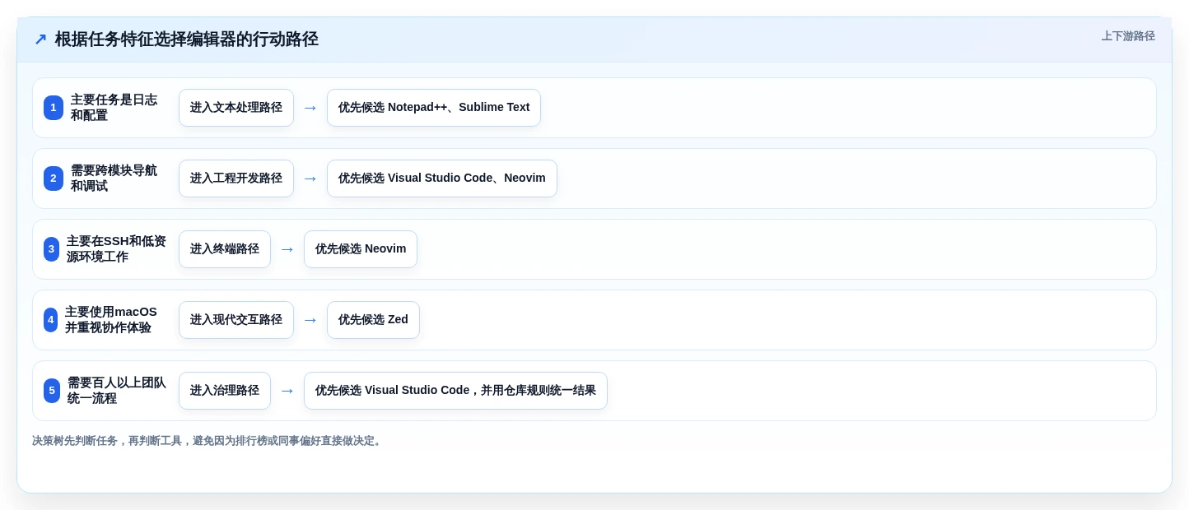Viewport: 1189px width, 510px height.
Task: Click the 进入工程开发路径 box
Action: pyautogui.click(x=236, y=178)
